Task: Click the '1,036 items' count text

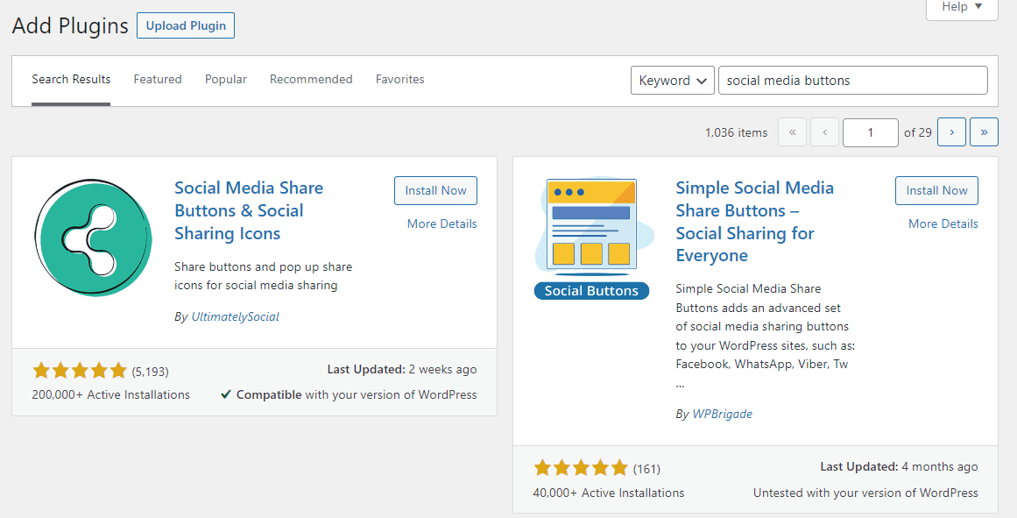Action: [x=736, y=132]
